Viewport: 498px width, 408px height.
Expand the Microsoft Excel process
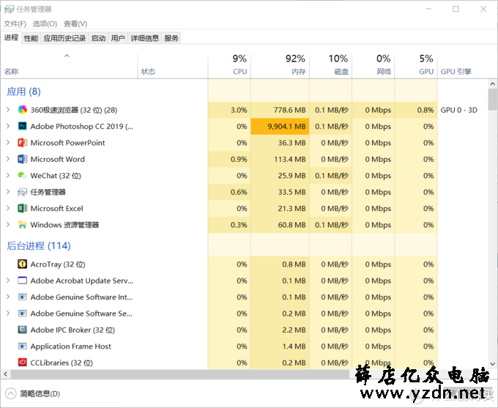coord(8,208)
